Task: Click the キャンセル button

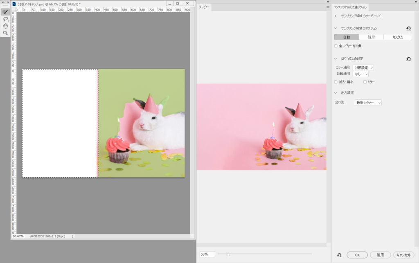Action: point(403,255)
